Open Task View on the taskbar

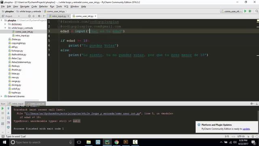(x=79, y=142)
